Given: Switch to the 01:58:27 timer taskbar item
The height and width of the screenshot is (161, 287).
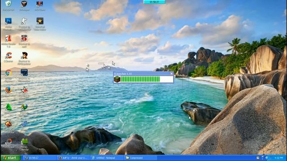Looking at the screenshot, I should coord(39,158).
